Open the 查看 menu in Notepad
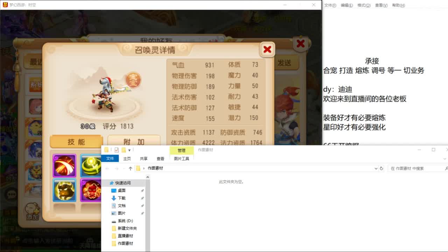448x252 pixels. (x=381, y=5)
